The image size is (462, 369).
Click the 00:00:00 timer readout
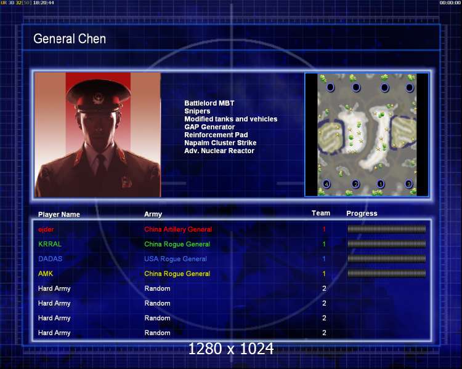[x=450, y=2]
